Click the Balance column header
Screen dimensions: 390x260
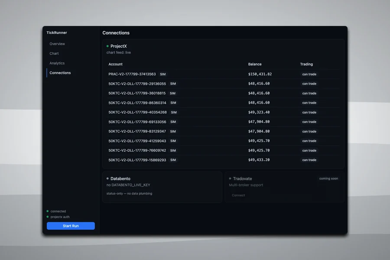click(255, 64)
